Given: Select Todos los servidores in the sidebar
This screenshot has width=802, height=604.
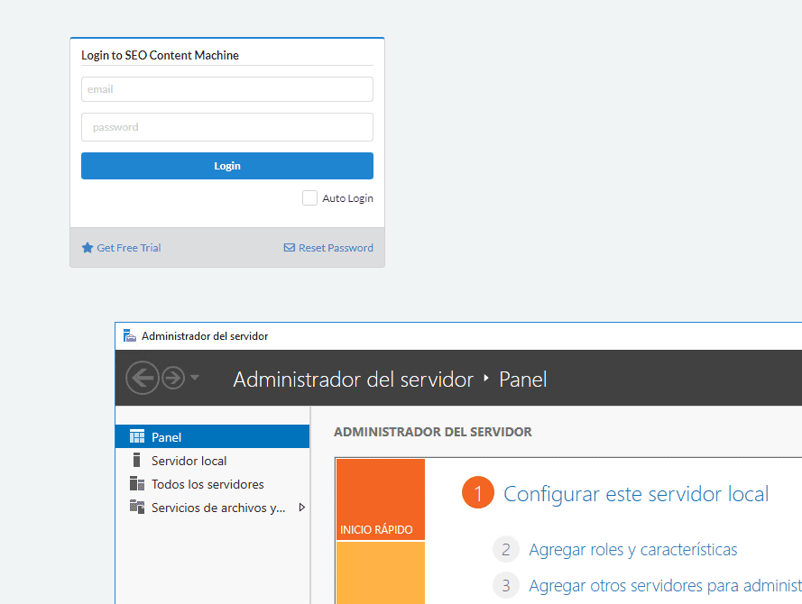Looking at the screenshot, I should pos(212,484).
